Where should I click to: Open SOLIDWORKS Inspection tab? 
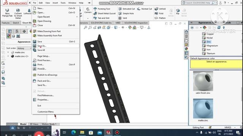(x=136, y=23)
